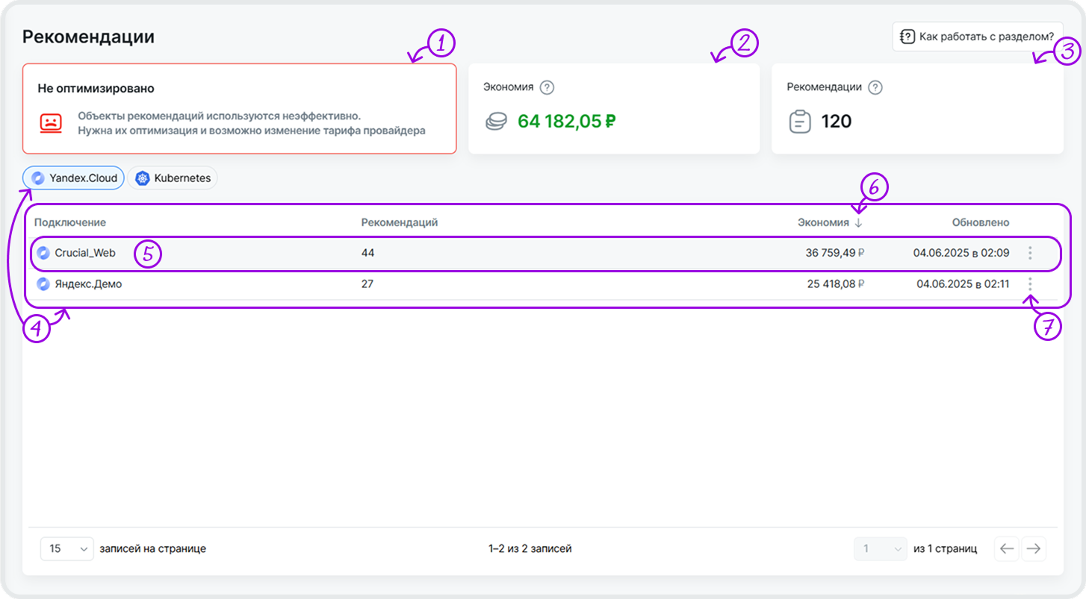Go to next page arrow
The height and width of the screenshot is (599, 1086).
(x=1034, y=549)
